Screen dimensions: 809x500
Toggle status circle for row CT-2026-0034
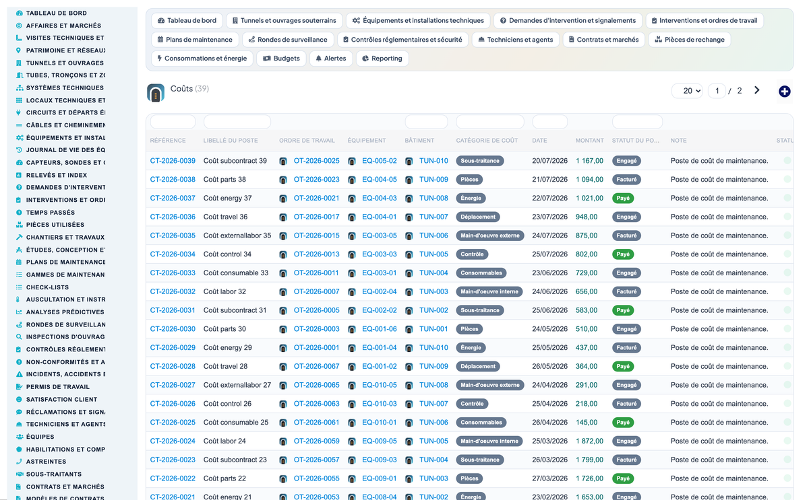[x=787, y=254]
